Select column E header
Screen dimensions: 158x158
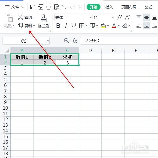(113, 51)
